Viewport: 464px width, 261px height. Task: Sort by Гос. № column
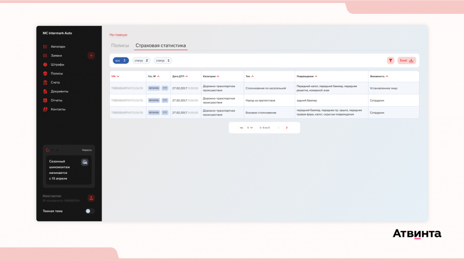click(154, 76)
